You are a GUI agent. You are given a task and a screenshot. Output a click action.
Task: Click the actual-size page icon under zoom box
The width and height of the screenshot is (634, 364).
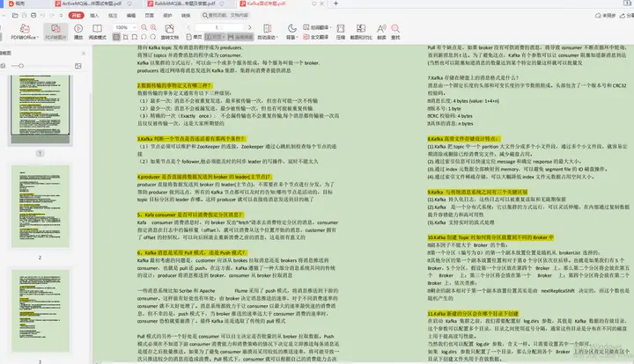pyautogui.click(x=126, y=37)
